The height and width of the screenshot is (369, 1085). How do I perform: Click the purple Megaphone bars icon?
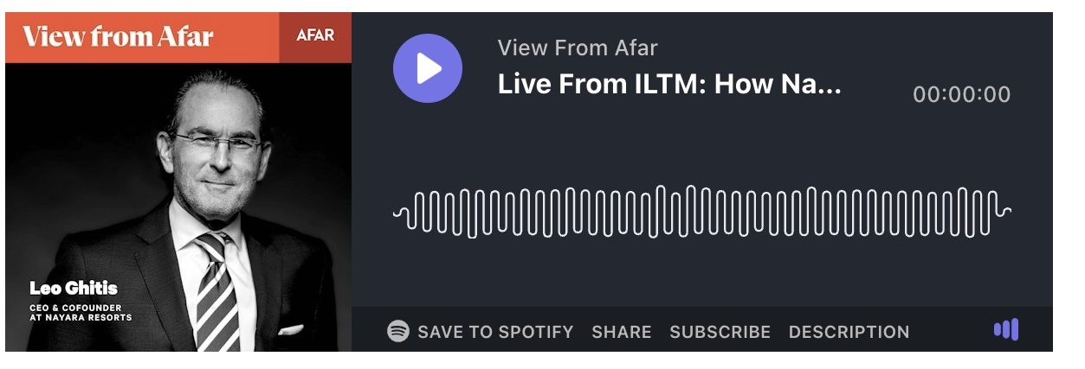pos(1006,329)
